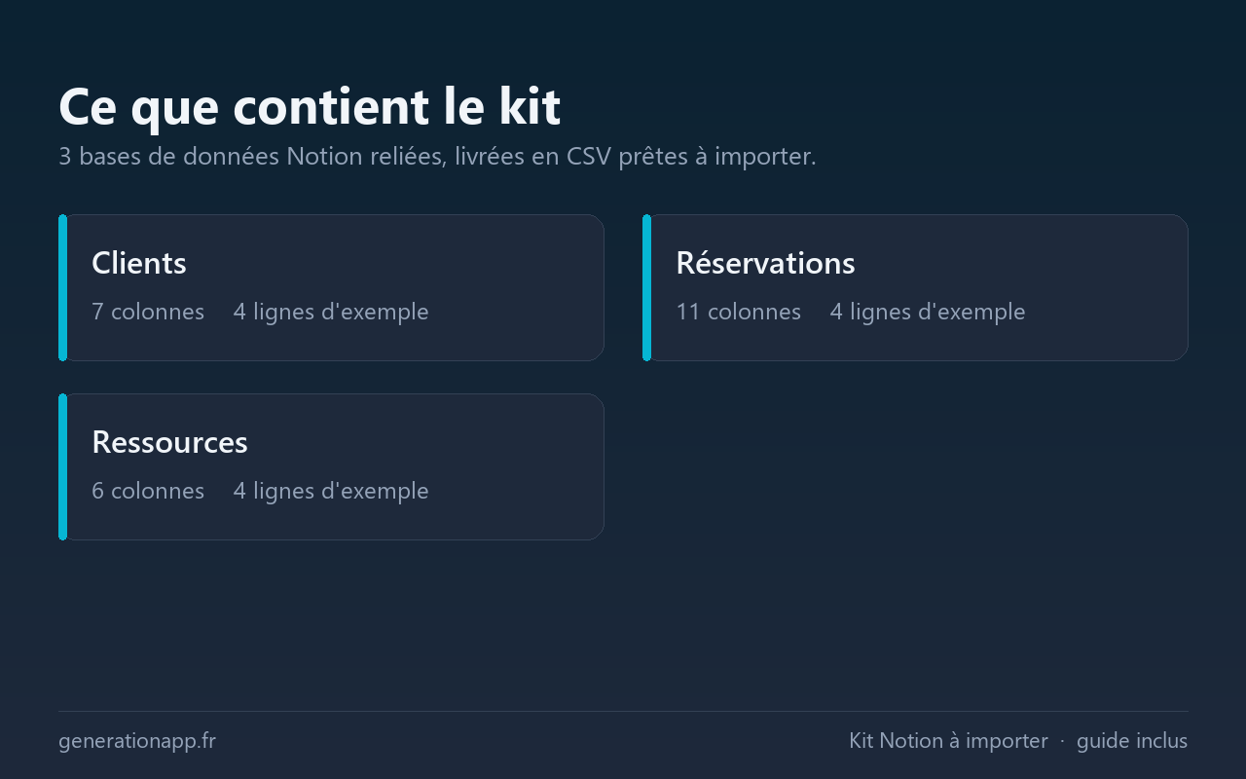Click the 'guide inclus' footer text
Viewport: 1246px width, 779px height.
(x=1132, y=741)
